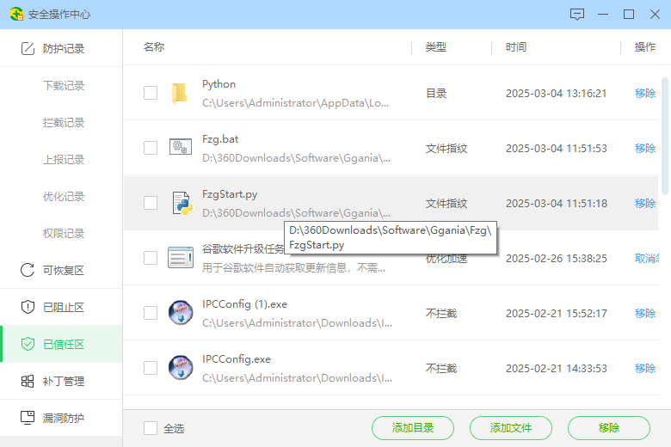
Task: Click the Python entry name text
Action: [x=219, y=84]
